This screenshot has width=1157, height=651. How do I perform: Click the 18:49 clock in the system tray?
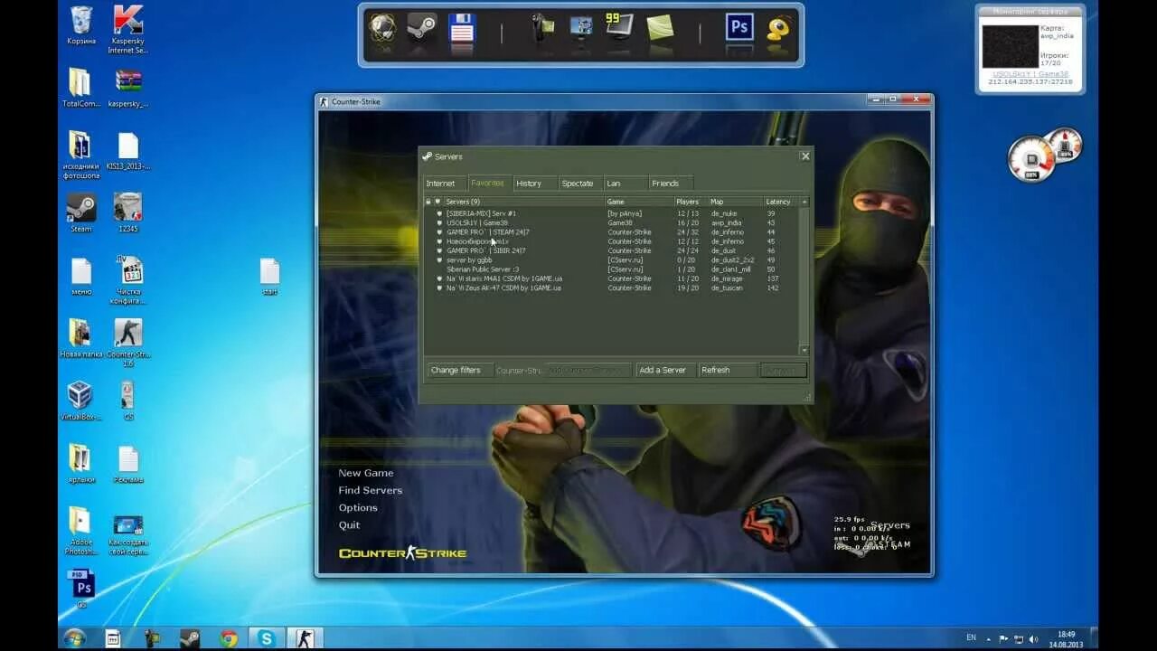click(1067, 635)
